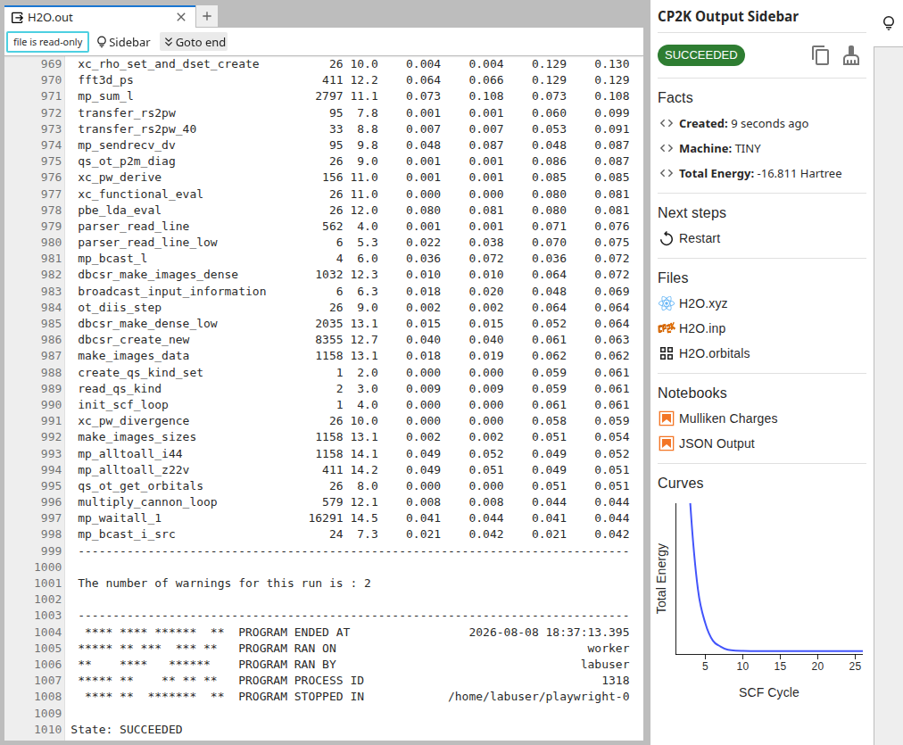Viewport: 903px width, 745px height.
Task: Click the broadcast_input_information row
Action: (x=353, y=292)
